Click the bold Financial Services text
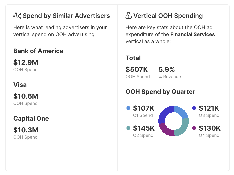The width and height of the screenshot is (234, 175). [x=192, y=34]
